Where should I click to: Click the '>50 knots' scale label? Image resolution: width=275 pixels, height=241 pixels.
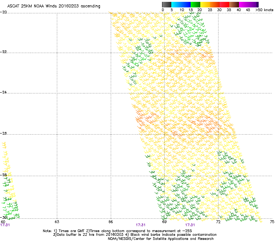tap(264, 10)
